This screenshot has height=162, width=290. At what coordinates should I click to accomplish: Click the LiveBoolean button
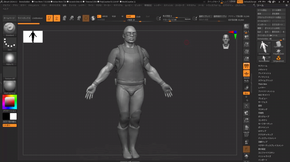coord(37,18)
